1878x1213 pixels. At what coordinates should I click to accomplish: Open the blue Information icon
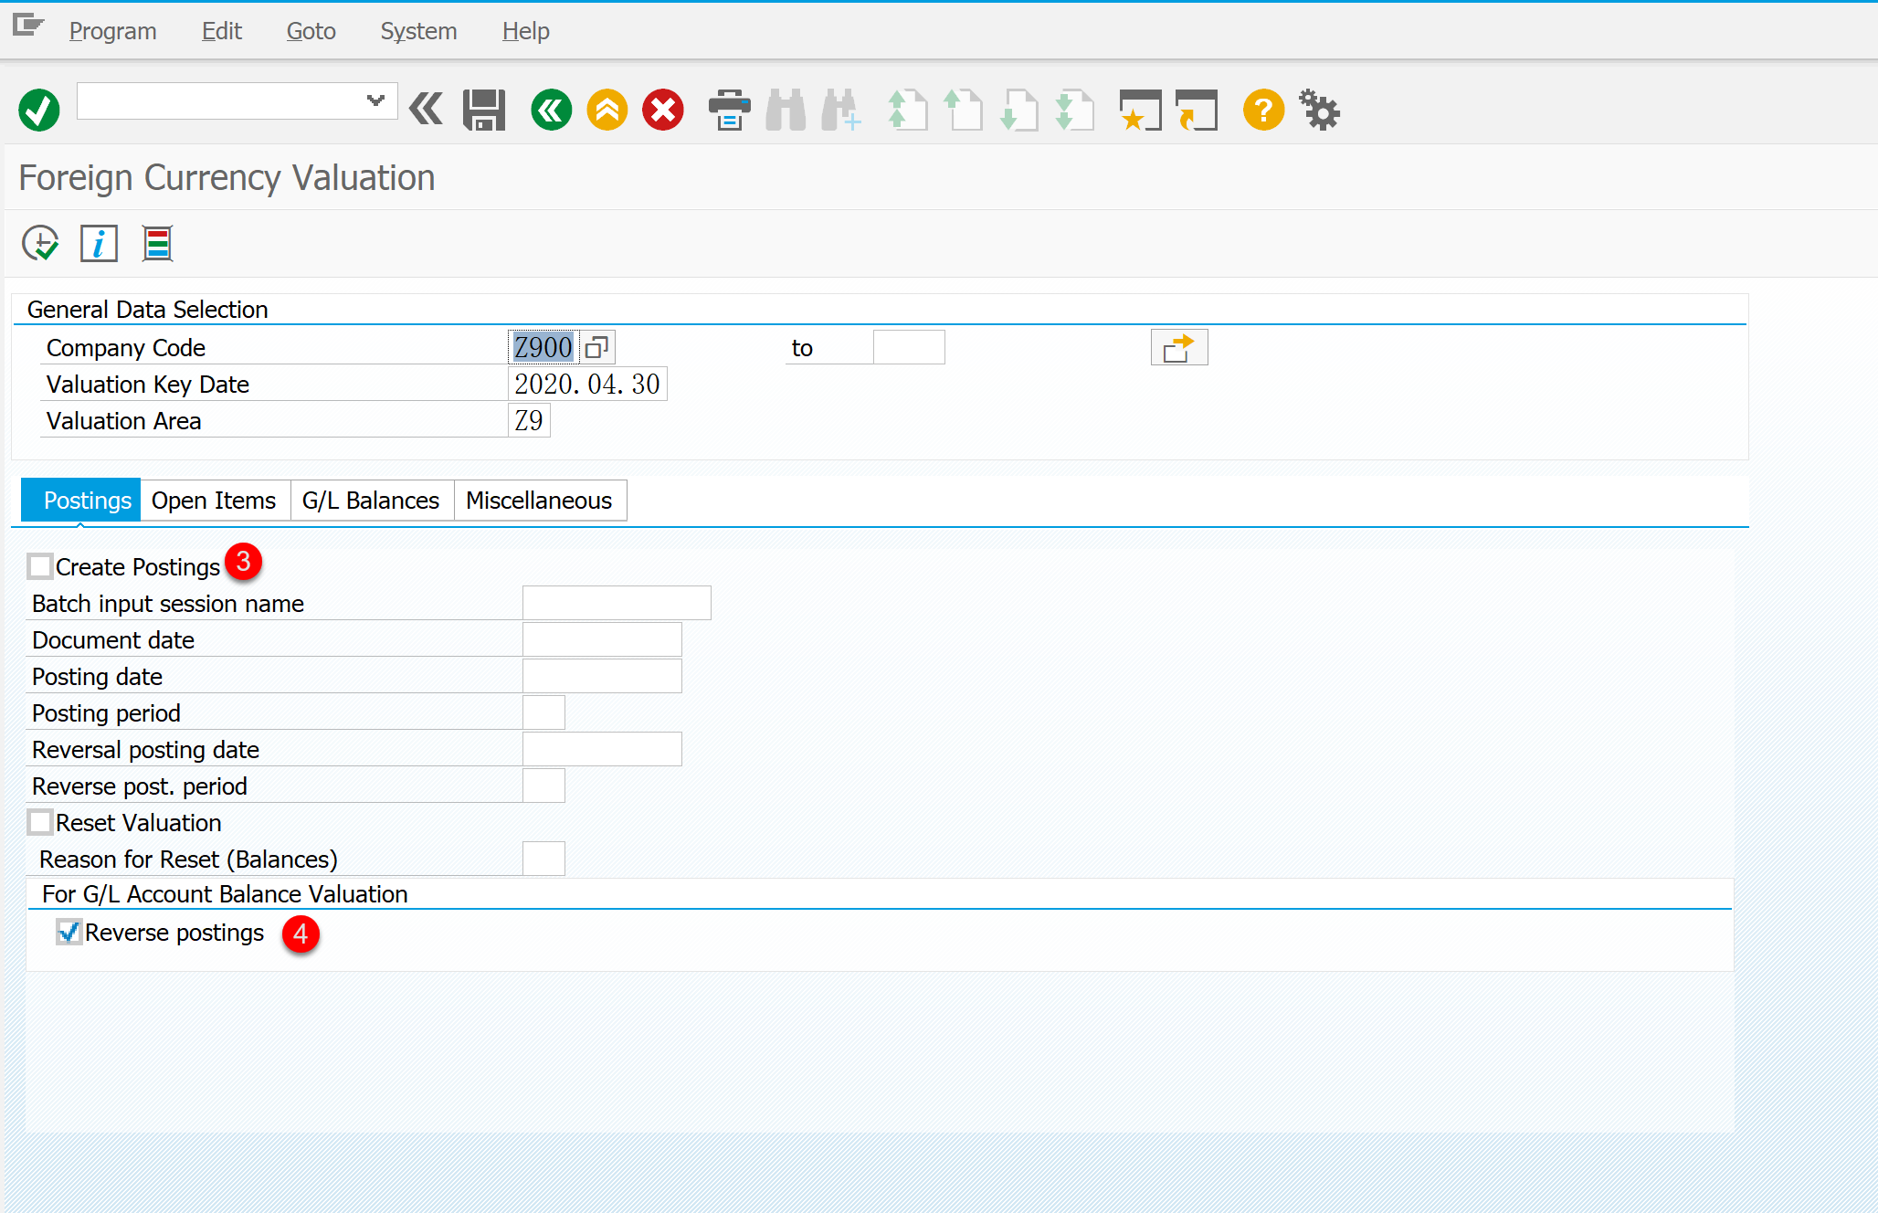(x=99, y=244)
